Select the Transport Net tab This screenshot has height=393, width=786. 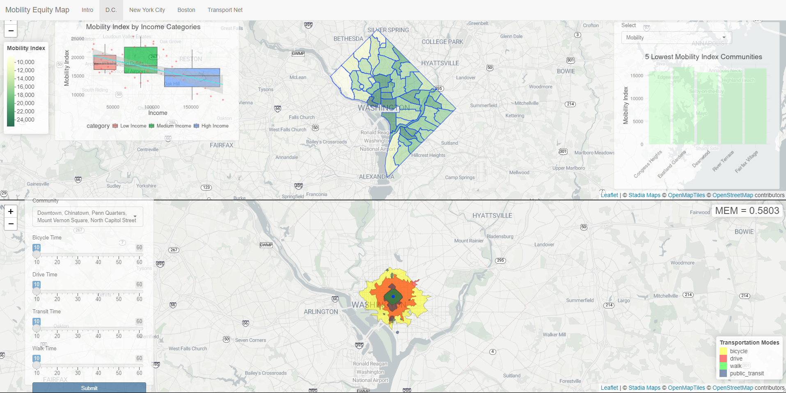click(x=225, y=10)
